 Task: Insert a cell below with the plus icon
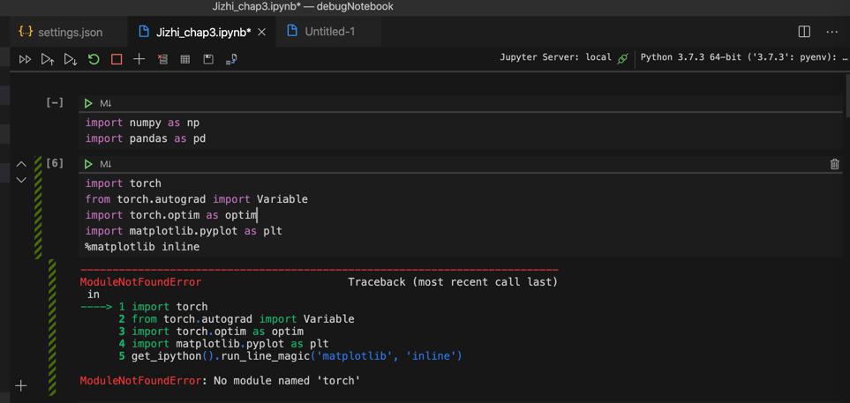(21, 385)
